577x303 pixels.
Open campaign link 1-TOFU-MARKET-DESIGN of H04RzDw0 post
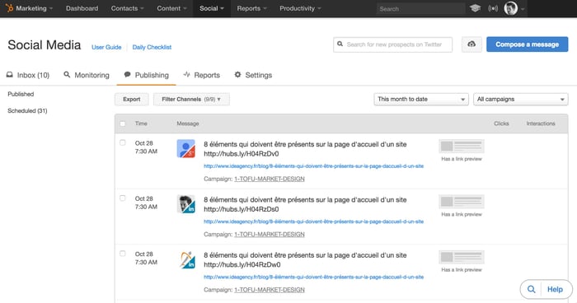point(270,290)
